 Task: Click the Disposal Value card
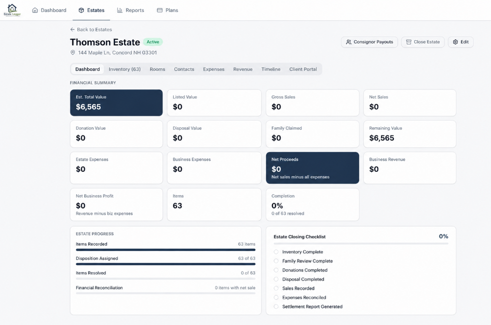(214, 134)
